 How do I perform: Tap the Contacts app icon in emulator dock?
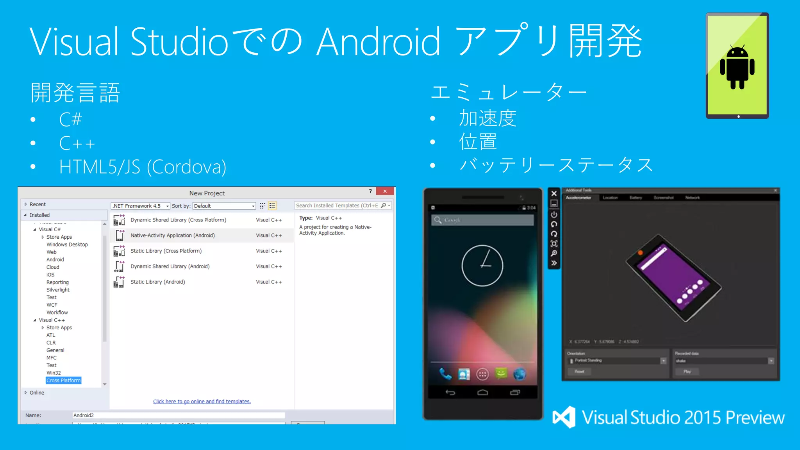pos(464,374)
